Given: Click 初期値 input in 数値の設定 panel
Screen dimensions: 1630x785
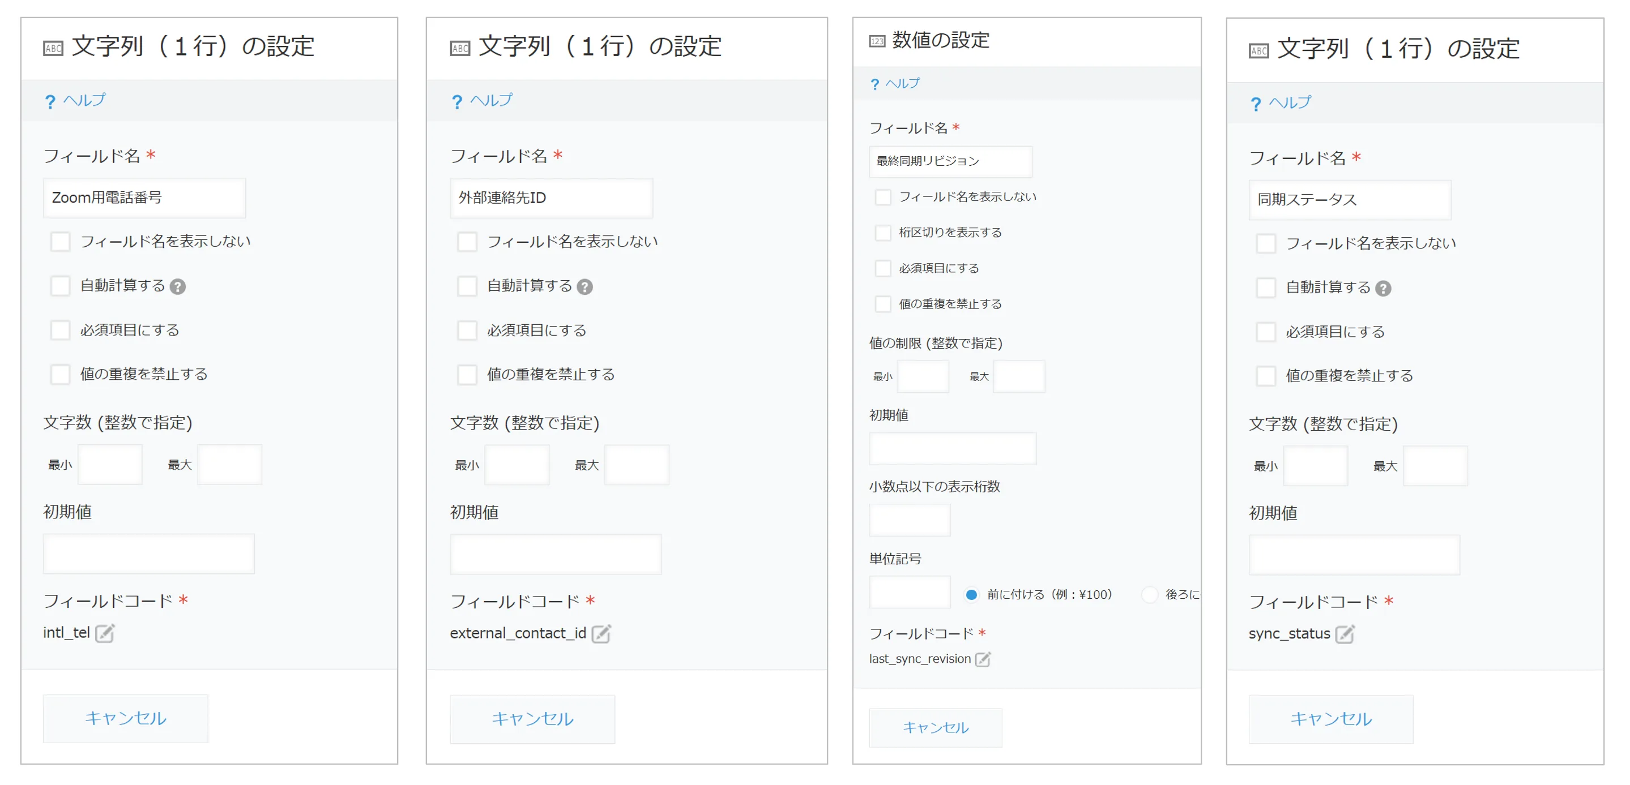Looking at the screenshot, I should click(952, 448).
